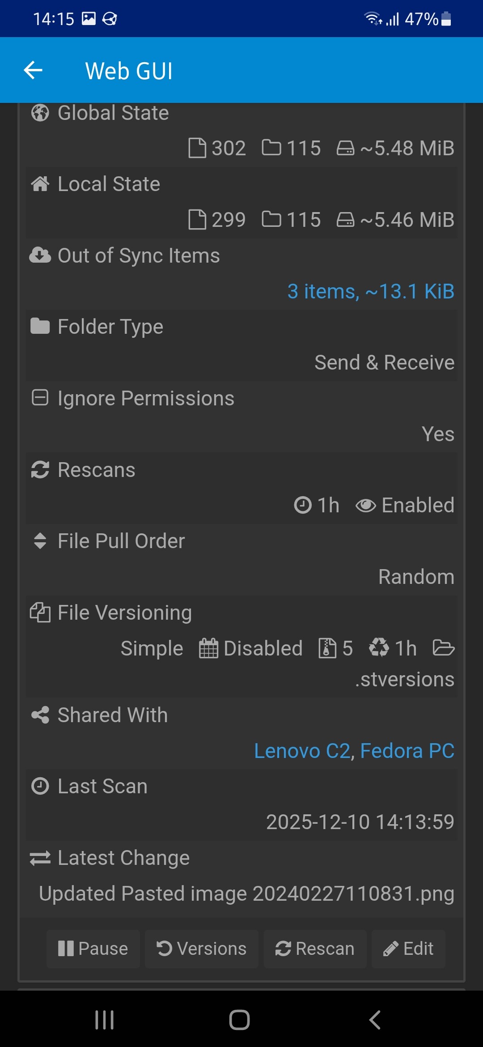Open the Fedora PC device link
The image size is (483, 1047).
tap(407, 751)
